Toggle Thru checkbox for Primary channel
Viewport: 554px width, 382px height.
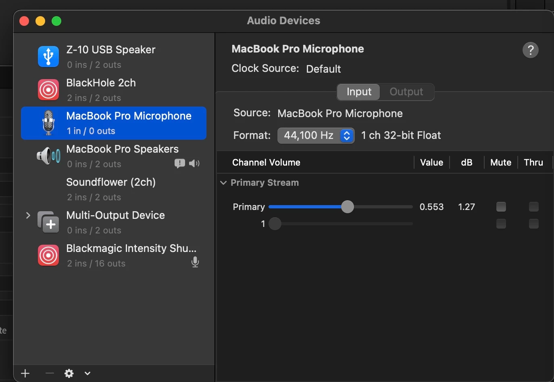pyautogui.click(x=534, y=207)
